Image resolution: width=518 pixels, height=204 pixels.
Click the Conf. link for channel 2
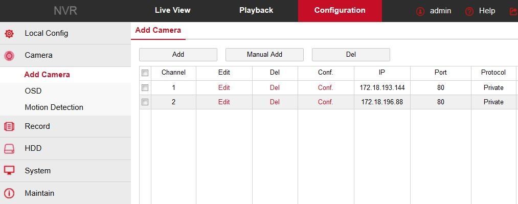(x=325, y=102)
